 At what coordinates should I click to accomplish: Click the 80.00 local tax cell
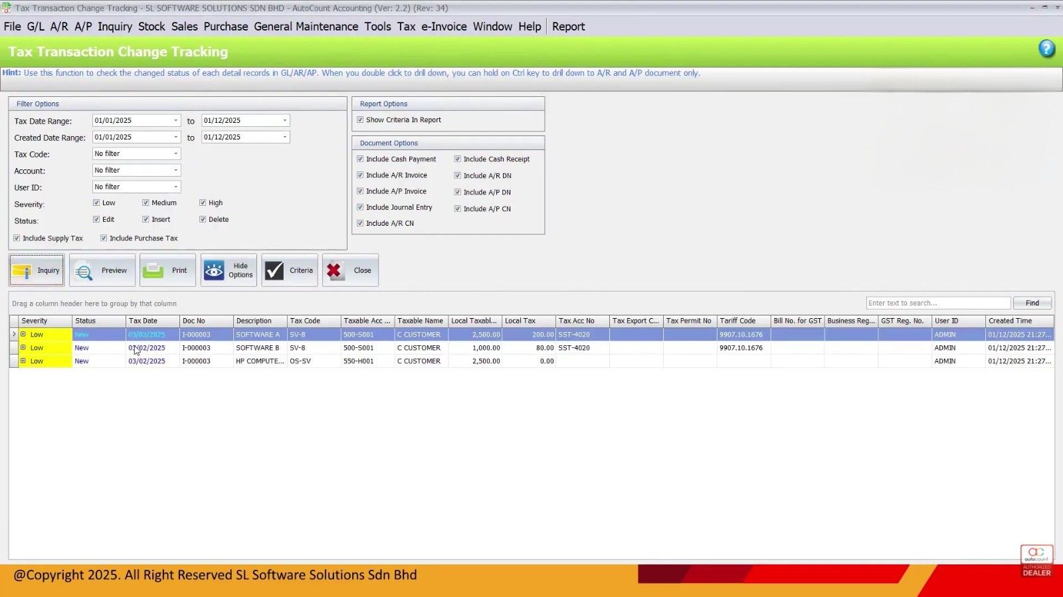click(x=529, y=347)
